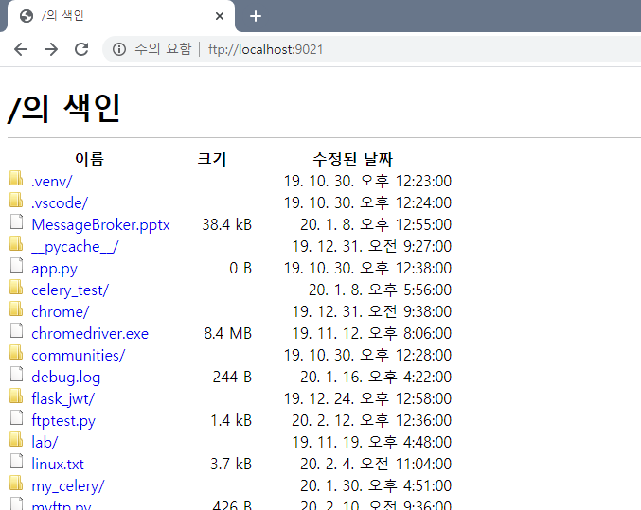641x510 pixels.
Task: Open the debug.log file link
Action: click(66, 378)
